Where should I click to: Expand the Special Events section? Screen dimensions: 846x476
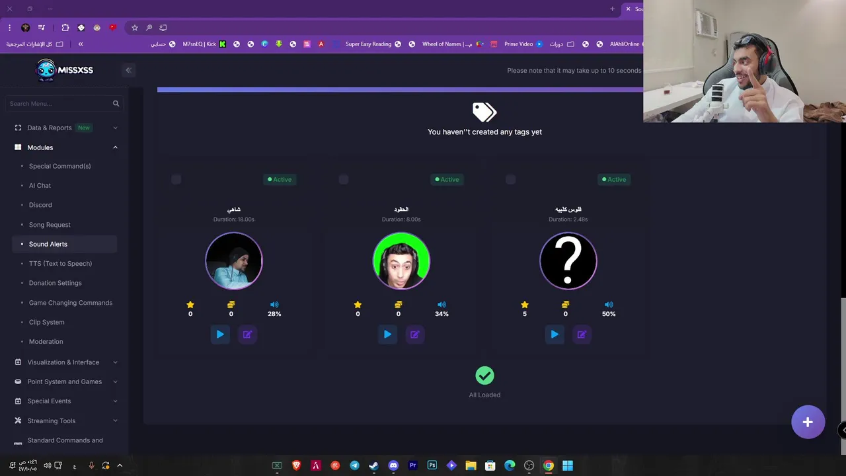pyautogui.click(x=65, y=401)
